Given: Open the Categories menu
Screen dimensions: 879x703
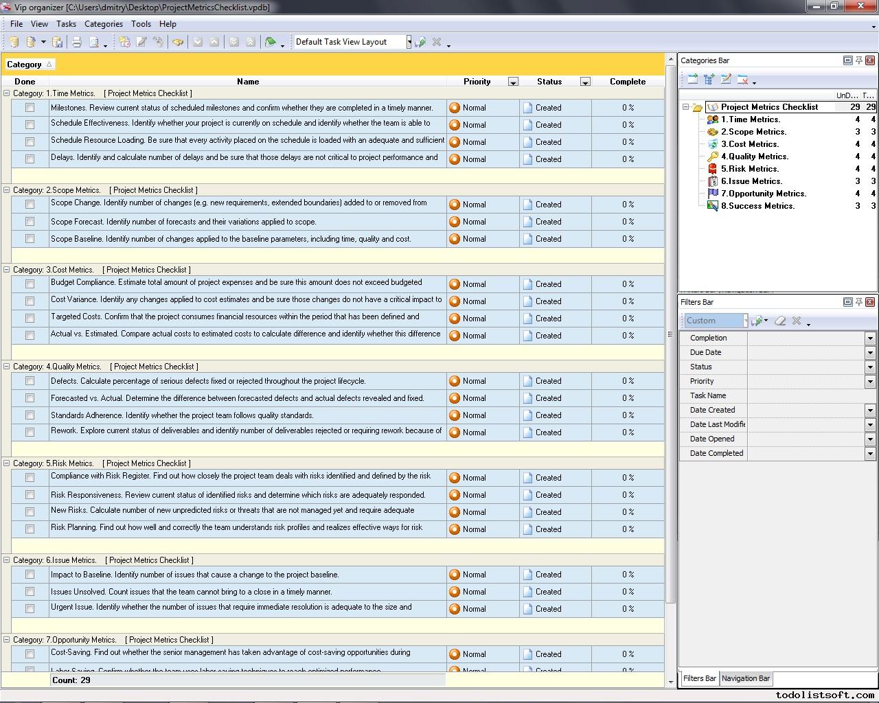Looking at the screenshot, I should [103, 24].
